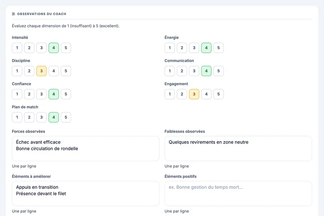
Task: Click the "Évaluez chaque dimension" instruction text
Action: (x=66, y=26)
